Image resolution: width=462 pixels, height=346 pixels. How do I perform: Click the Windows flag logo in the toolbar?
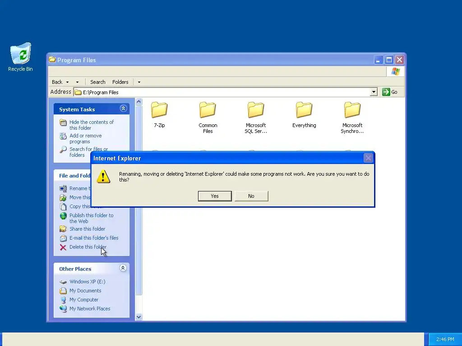tap(395, 72)
